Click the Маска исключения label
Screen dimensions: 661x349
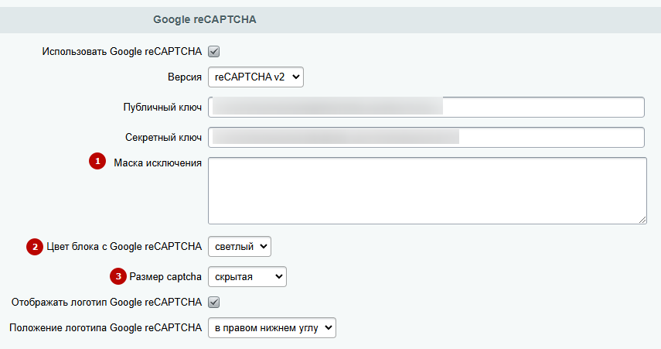pos(158,163)
